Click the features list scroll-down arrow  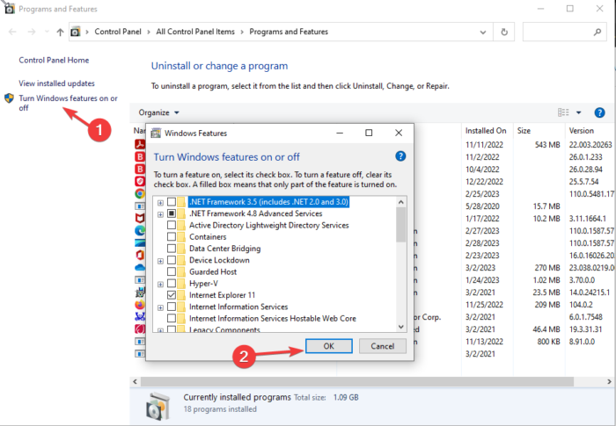[400, 327]
